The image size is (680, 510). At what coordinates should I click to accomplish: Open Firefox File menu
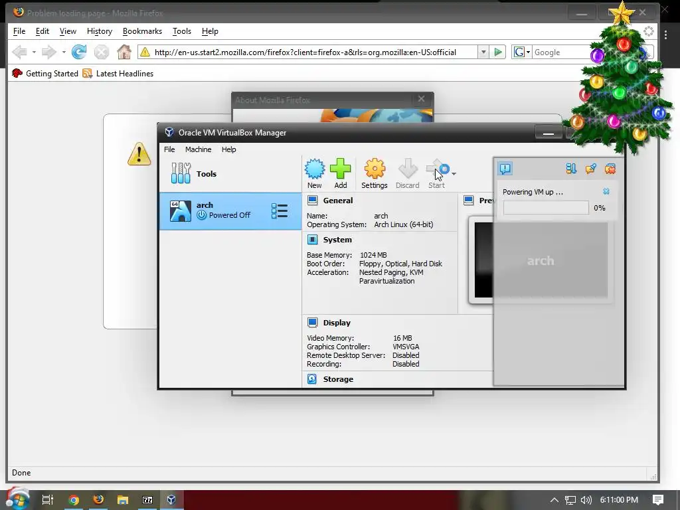tap(19, 31)
